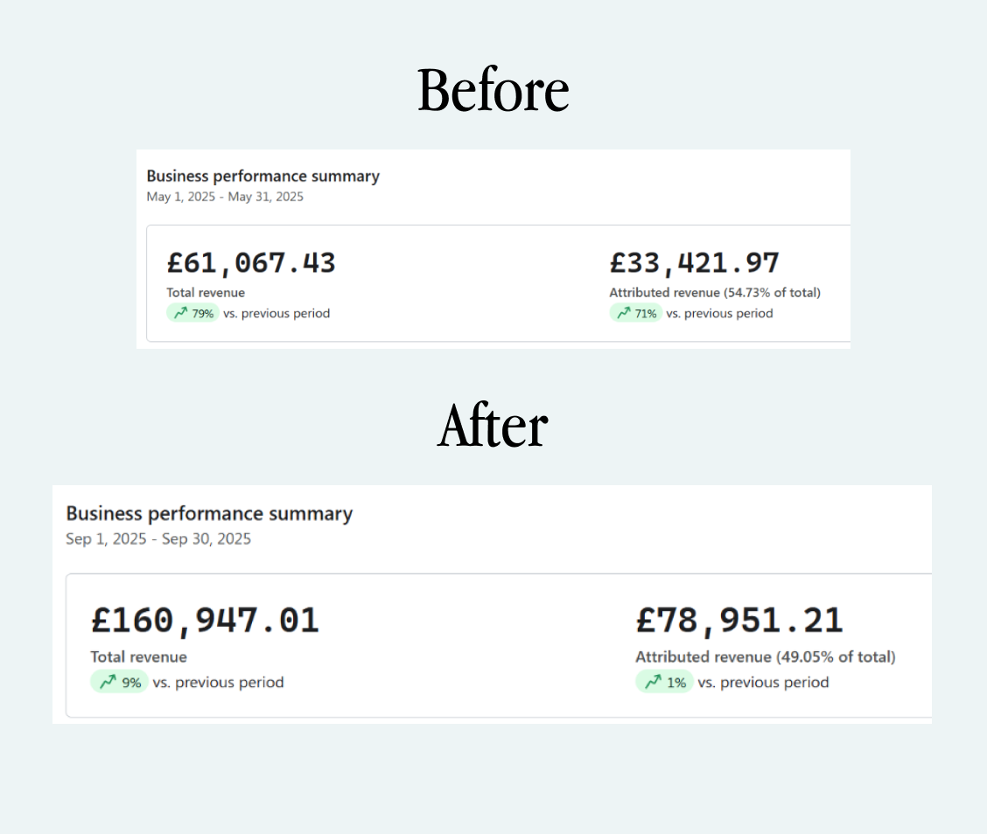The height and width of the screenshot is (834, 987).
Task: Click the 'After' heading text
Action: tap(493, 426)
